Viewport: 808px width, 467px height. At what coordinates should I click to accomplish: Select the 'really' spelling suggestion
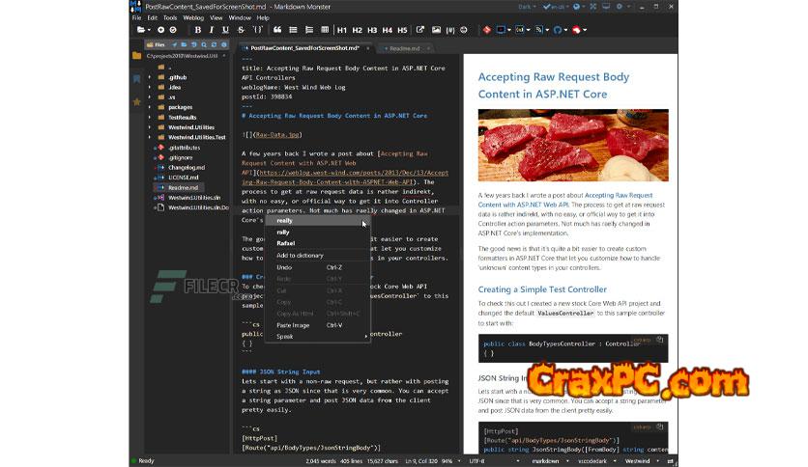284,220
